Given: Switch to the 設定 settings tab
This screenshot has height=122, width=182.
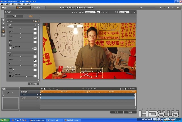Looking at the screenshot, I should 31,16.
